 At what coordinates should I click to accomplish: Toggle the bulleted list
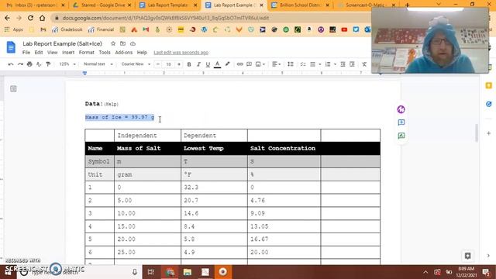(312, 64)
